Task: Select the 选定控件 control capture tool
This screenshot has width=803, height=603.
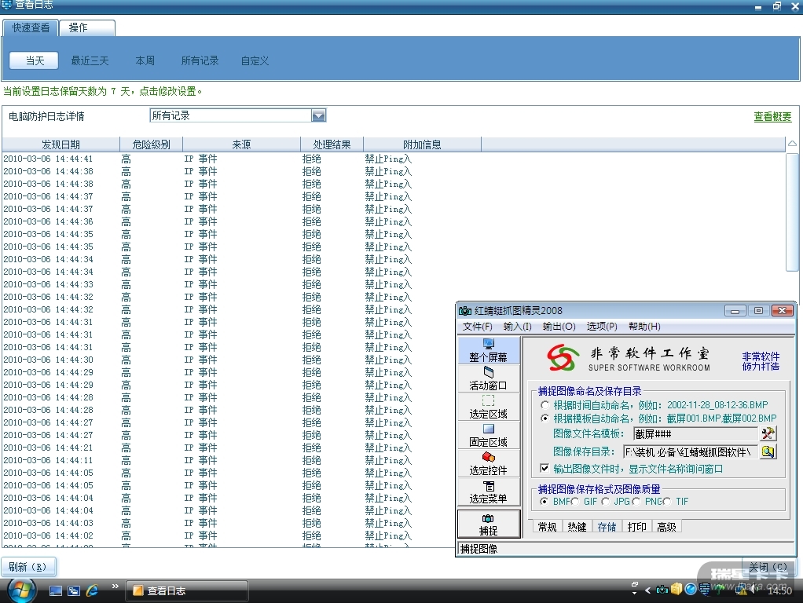Action: (488, 463)
